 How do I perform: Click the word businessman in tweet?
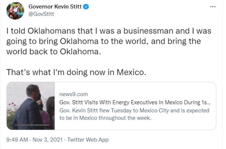coord(148,31)
